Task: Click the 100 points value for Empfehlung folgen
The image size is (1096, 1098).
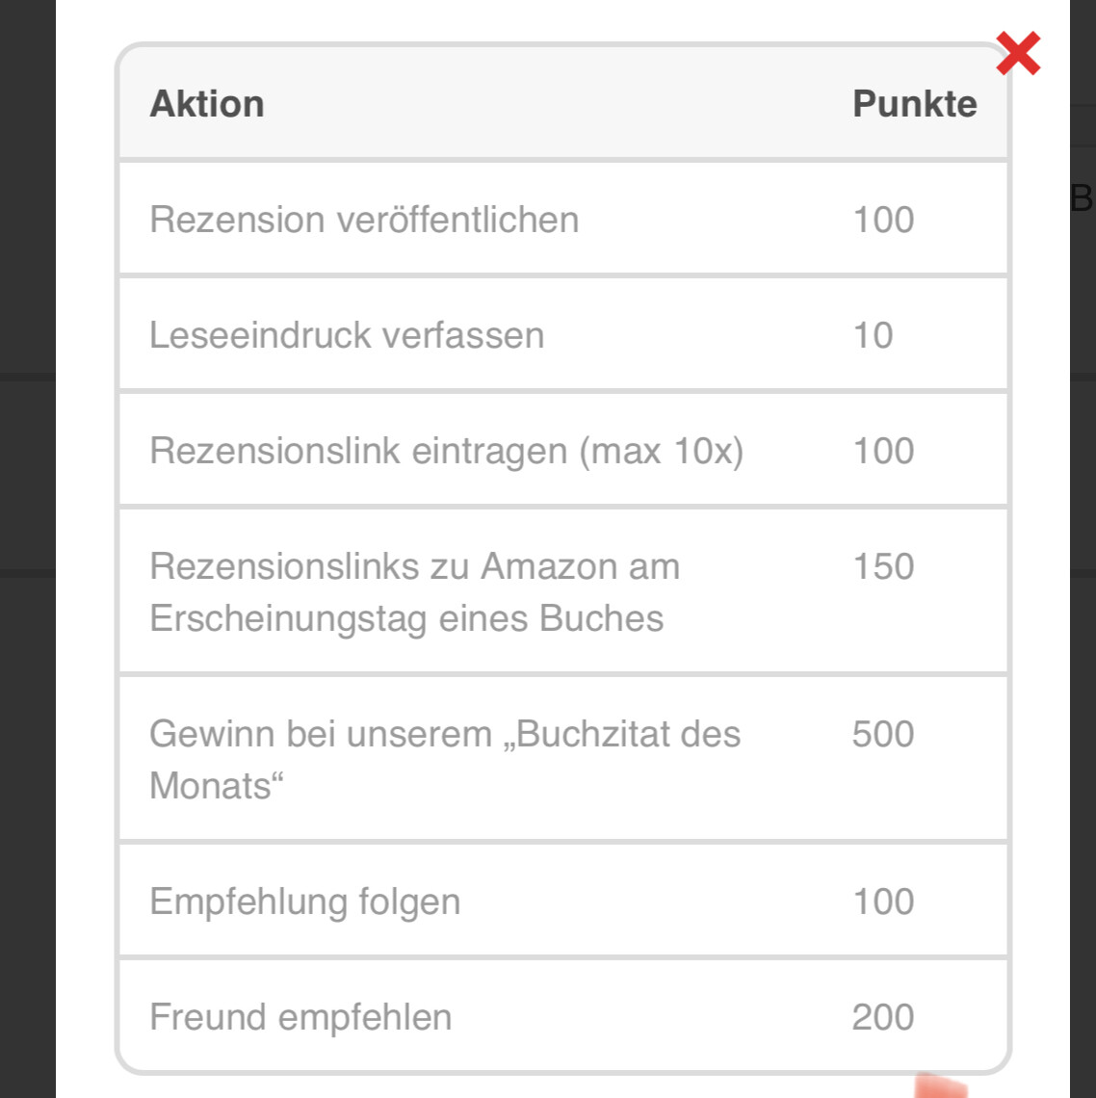Action: pos(883,902)
